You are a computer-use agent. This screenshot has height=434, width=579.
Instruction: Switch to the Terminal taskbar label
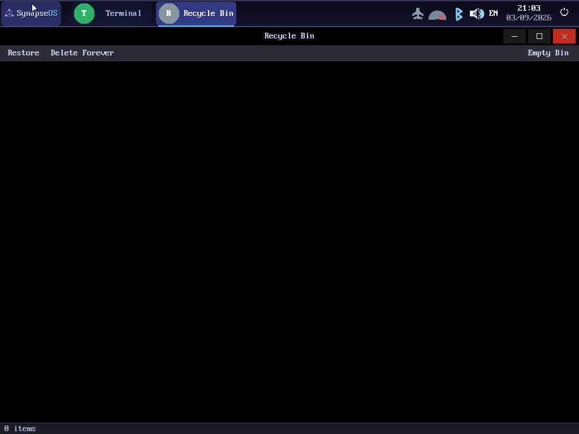pos(123,14)
